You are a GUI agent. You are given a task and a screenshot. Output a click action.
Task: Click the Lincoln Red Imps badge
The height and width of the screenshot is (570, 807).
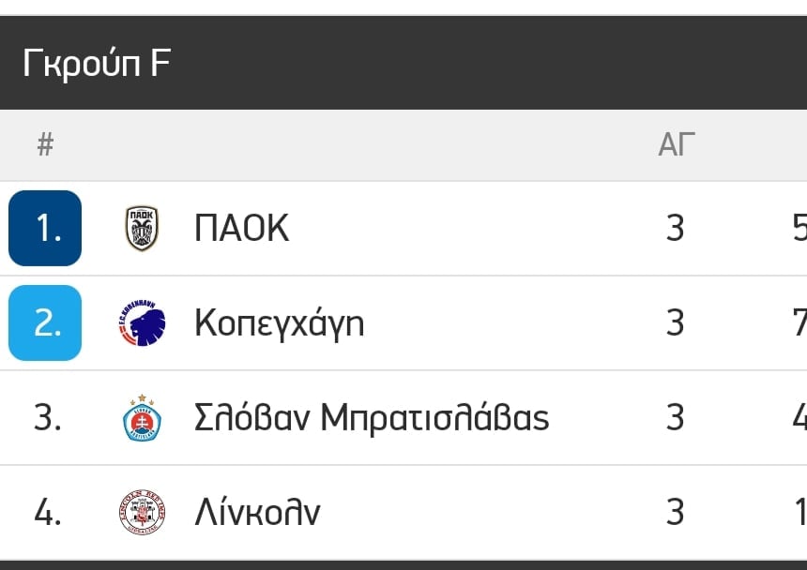point(142,513)
